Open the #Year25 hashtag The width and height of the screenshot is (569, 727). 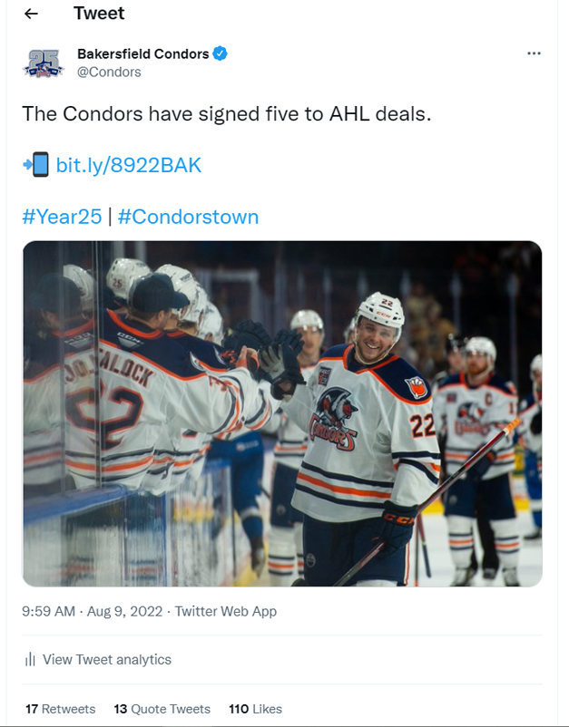(x=62, y=217)
